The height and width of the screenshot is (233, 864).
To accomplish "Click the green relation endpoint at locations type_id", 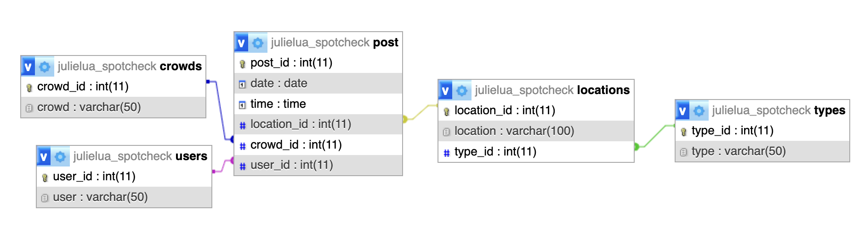I will tap(637, 147).
